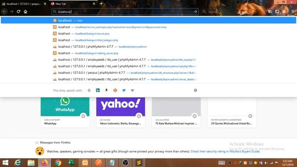Click the history clock badge on the Yahoo tile
This screenshot has height=167, width=297.
tap(139, 116)
